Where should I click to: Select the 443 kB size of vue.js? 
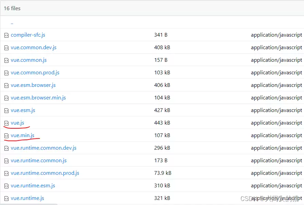[x=162, y=123]
